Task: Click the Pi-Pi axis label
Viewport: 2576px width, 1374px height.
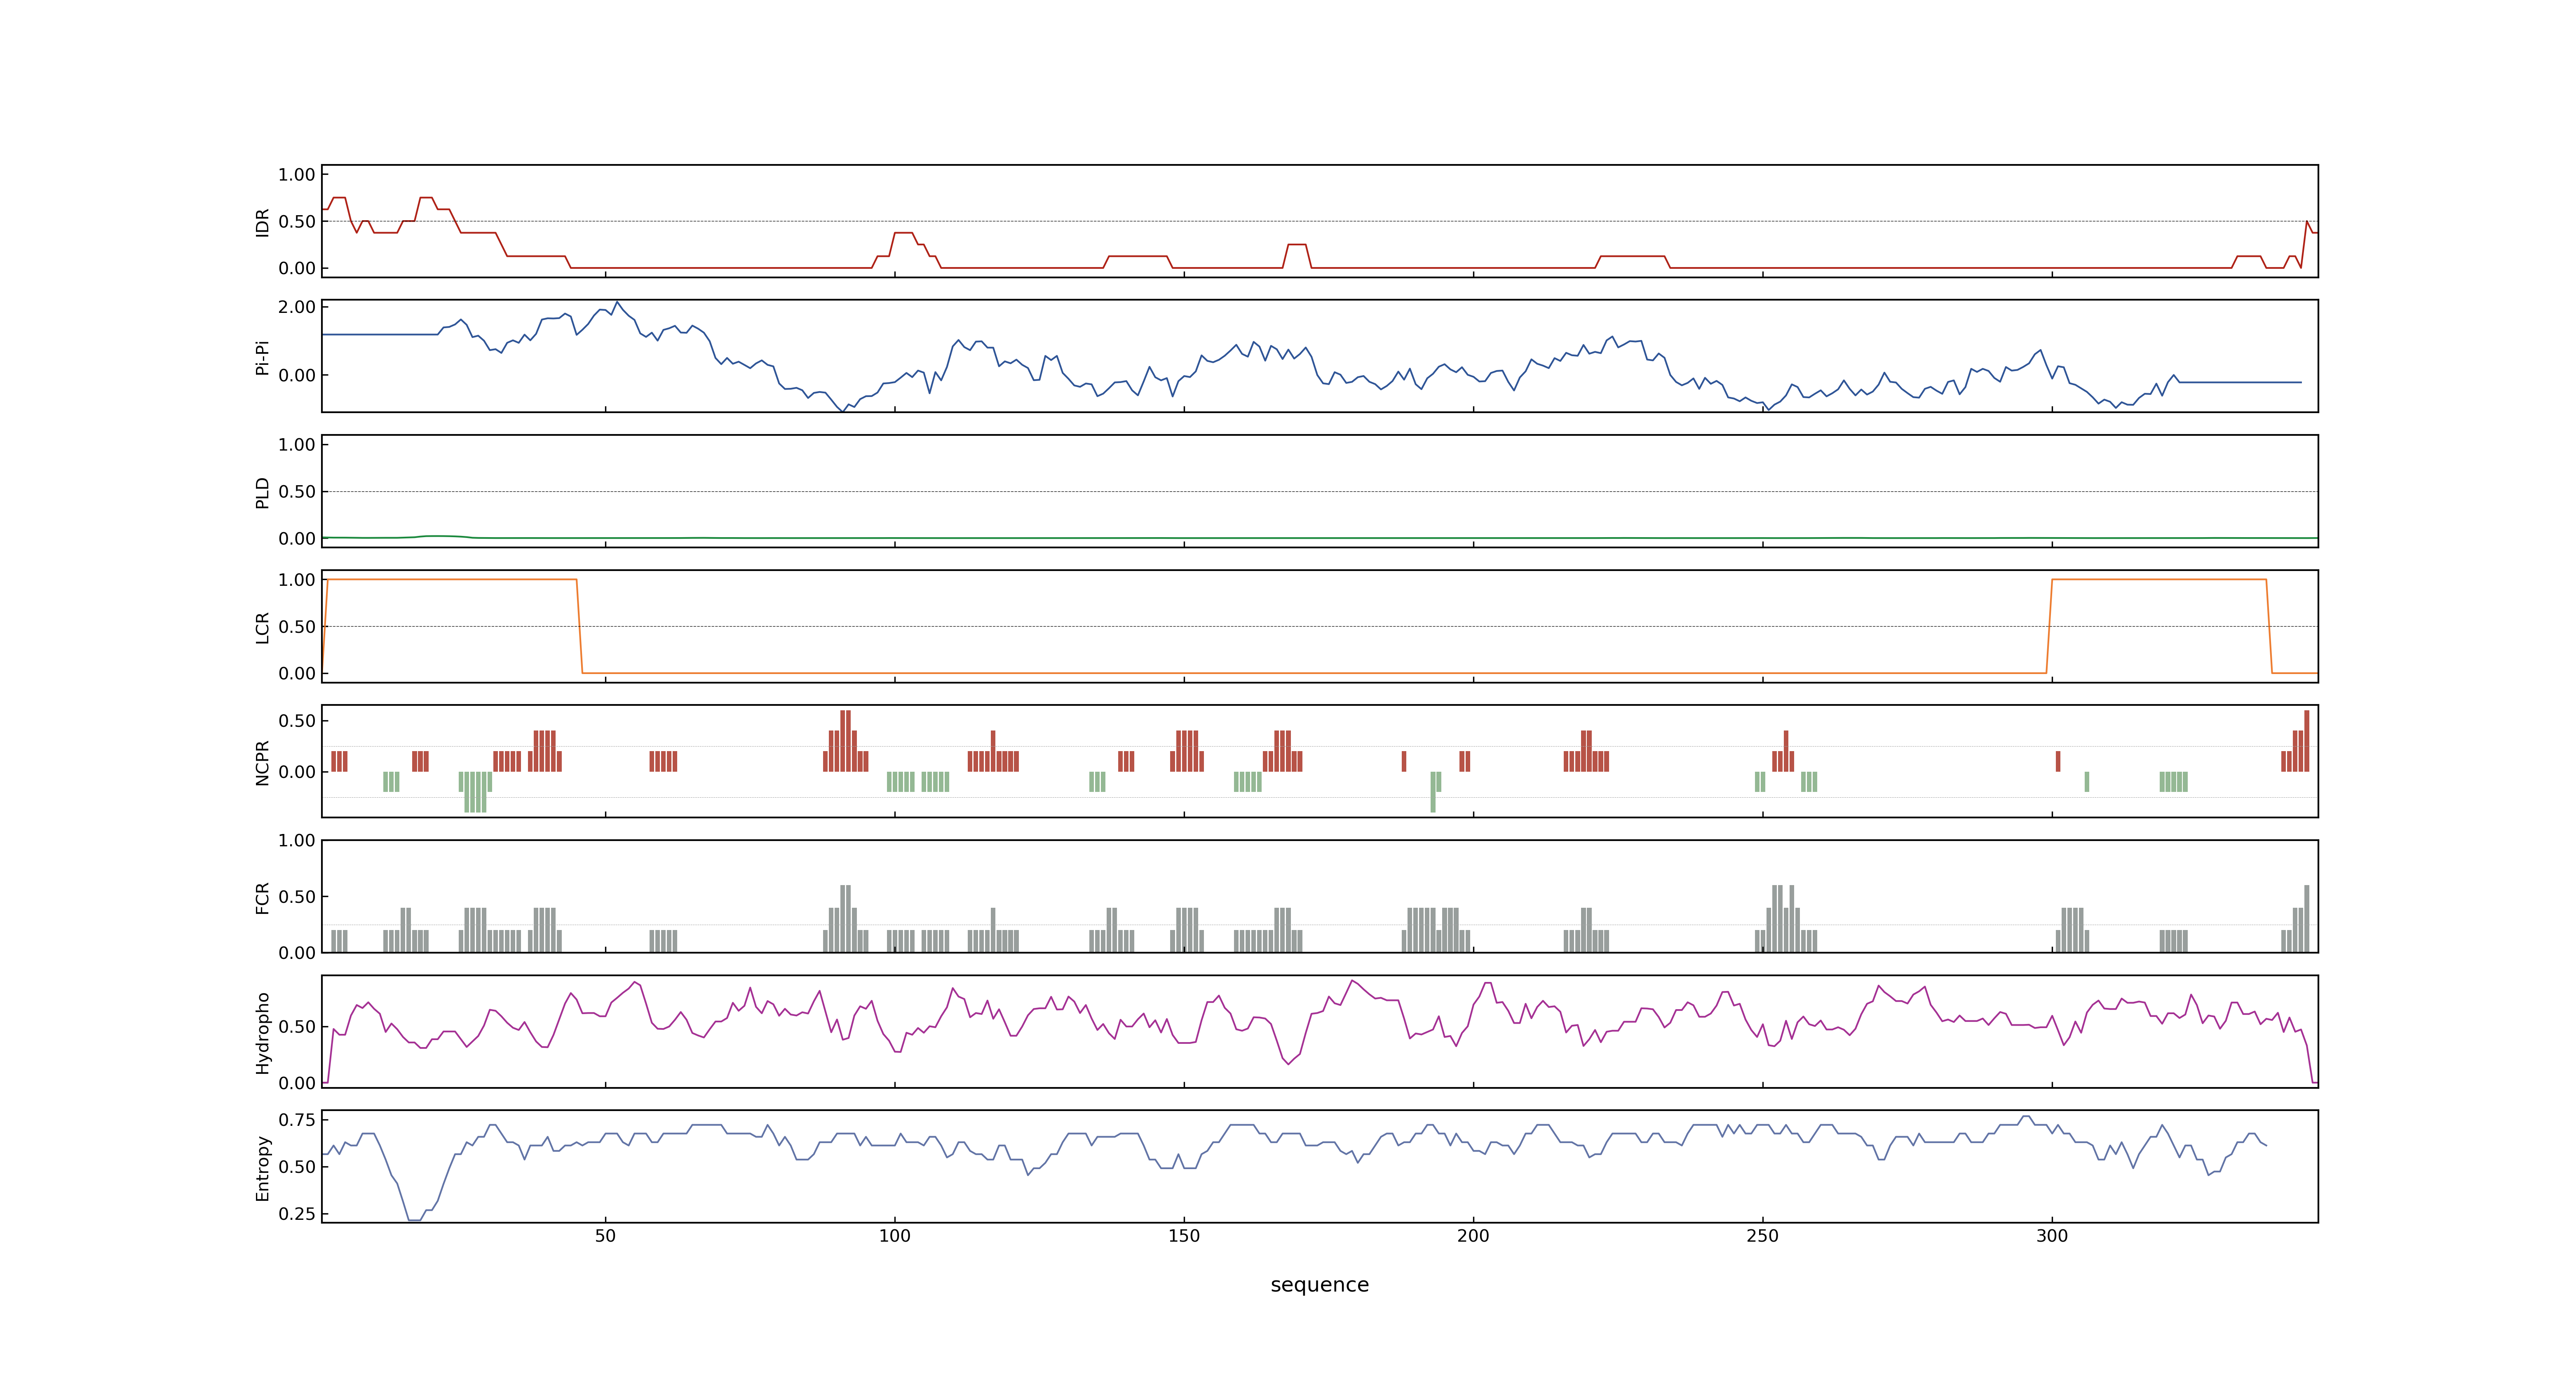Action: pyautogui.click(x=263, y=357)
